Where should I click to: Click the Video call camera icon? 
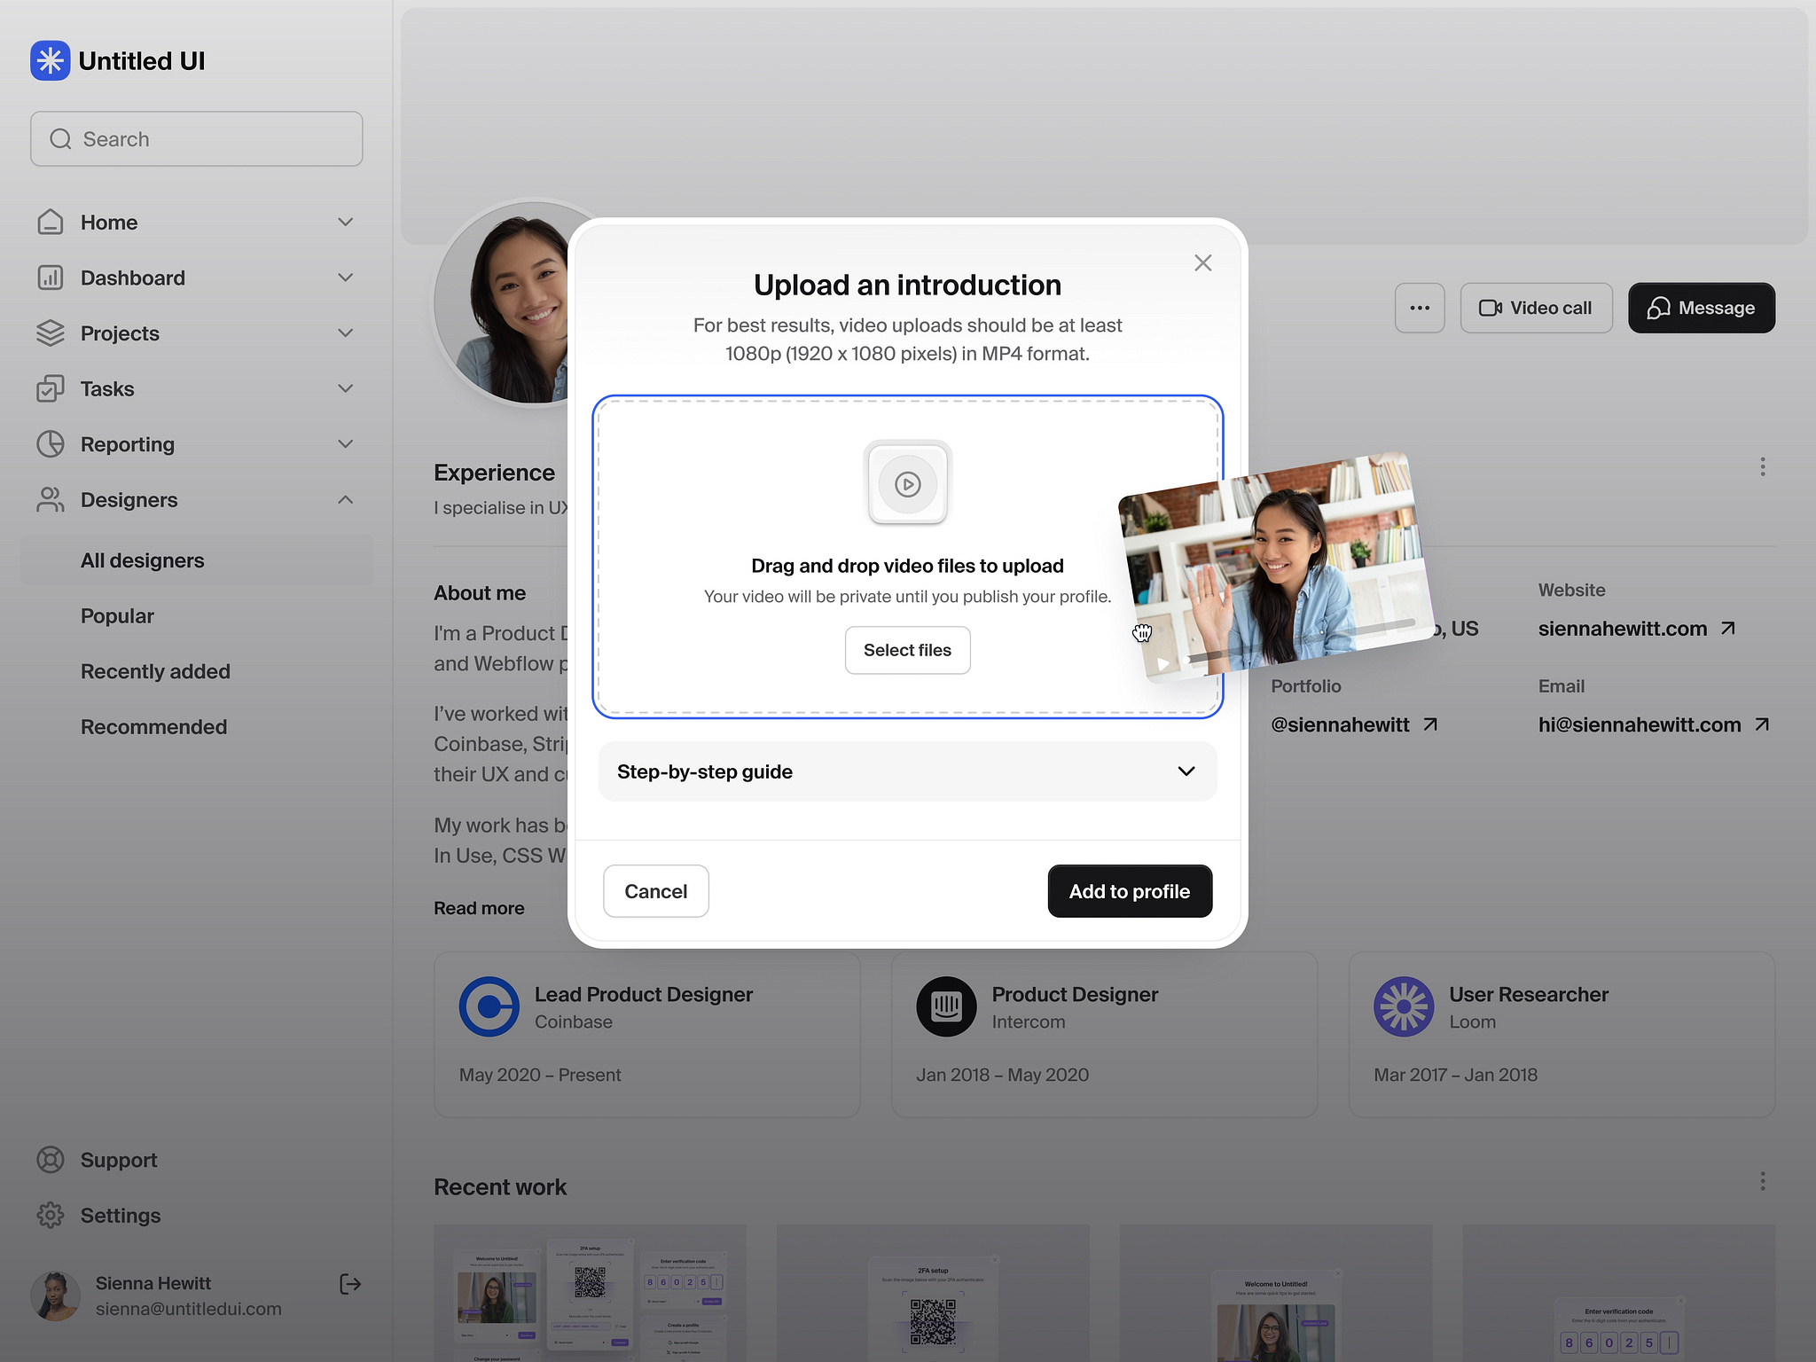click(x=1491, y=308)
